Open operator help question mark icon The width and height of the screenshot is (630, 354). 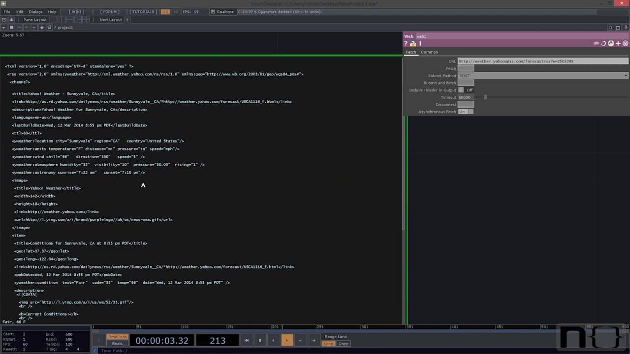pyautogui.click(x=406, y=44)
